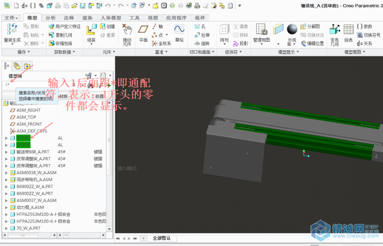This screenshot has height=246, width=383.
Task: Click the Save icon in quick access toolbar
Action: pos(82,6)
